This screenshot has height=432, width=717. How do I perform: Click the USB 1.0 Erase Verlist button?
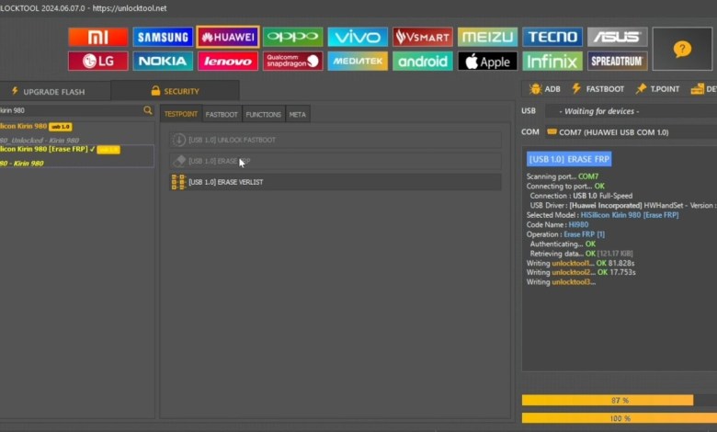pos(336,182)
